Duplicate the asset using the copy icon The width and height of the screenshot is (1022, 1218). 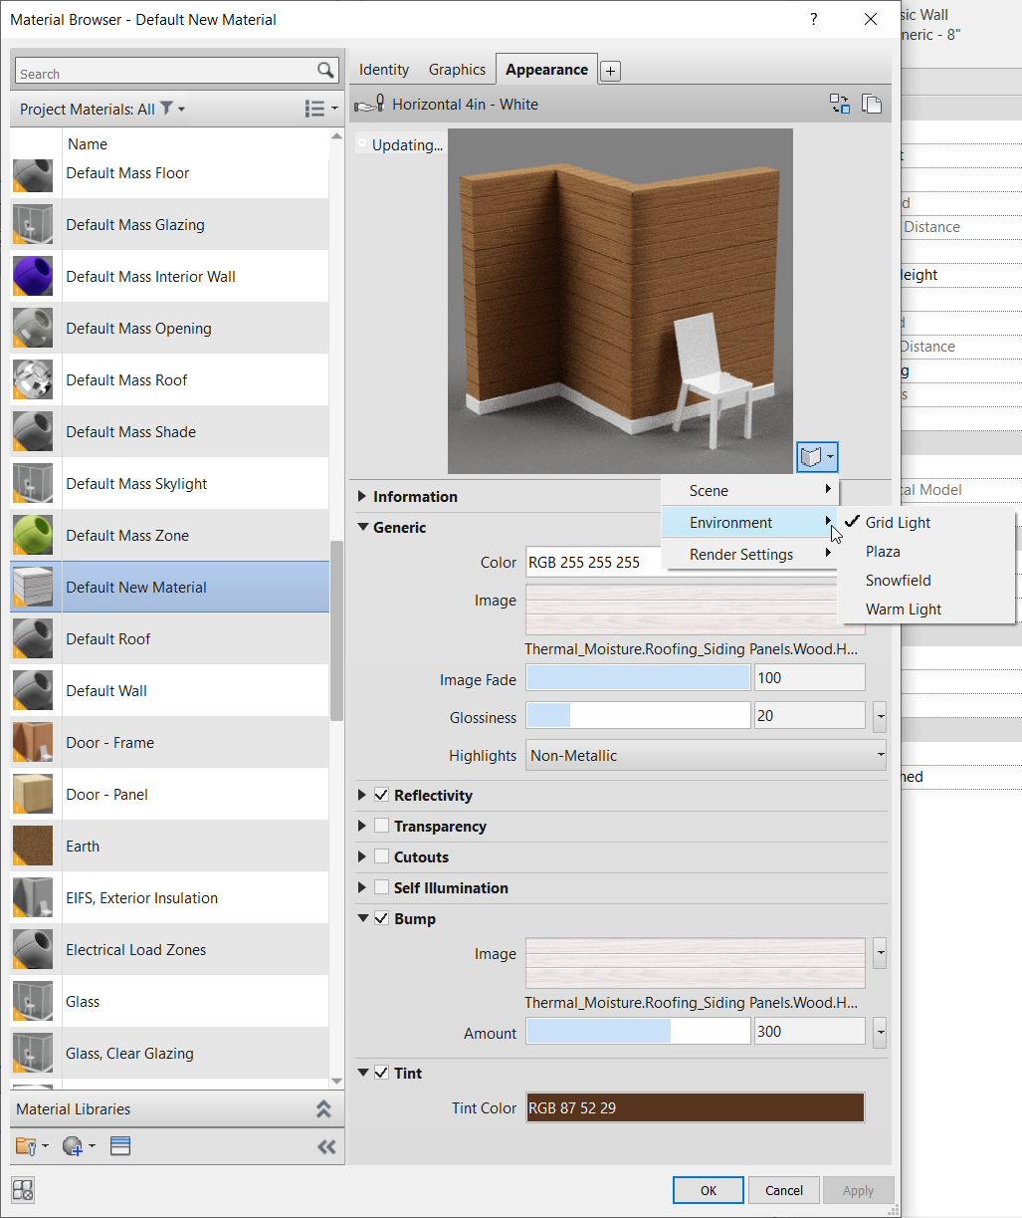coord(872,104)
